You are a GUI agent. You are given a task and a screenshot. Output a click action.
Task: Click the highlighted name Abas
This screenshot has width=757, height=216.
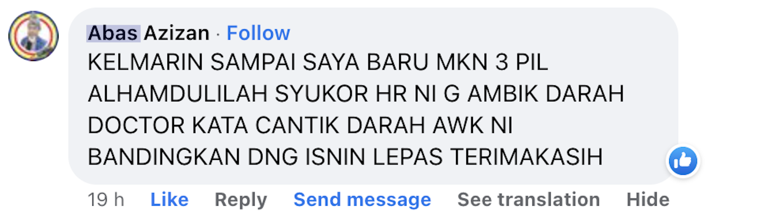pos(113,33)
